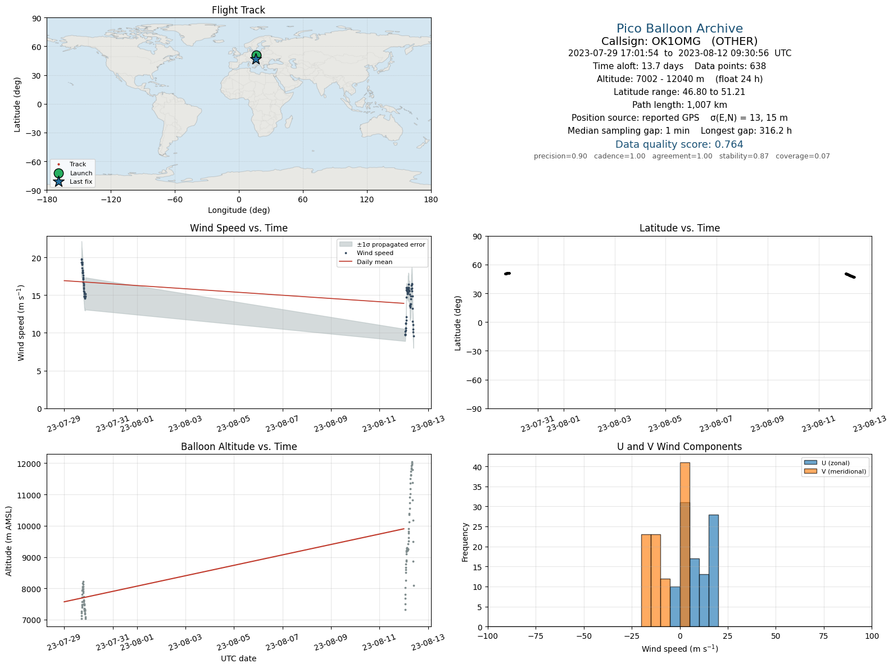Select the 'Path length: 1,007 km' text
Image resolution: width=893 pixels, height=668 pixels.
pyautogui.click(x=679, y=105)
